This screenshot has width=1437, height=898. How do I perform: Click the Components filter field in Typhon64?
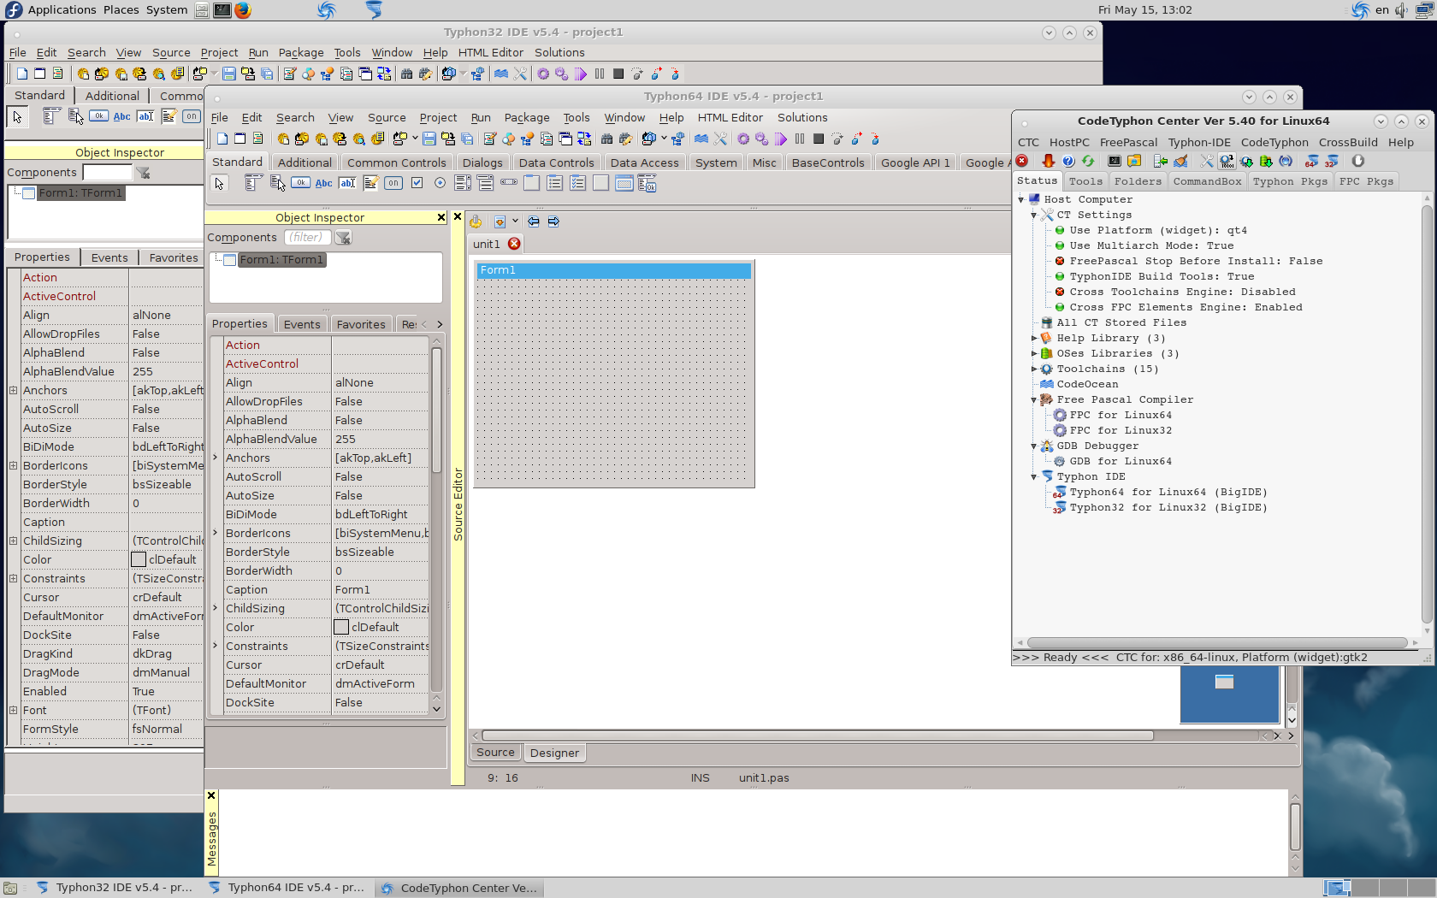pos(307,238)
